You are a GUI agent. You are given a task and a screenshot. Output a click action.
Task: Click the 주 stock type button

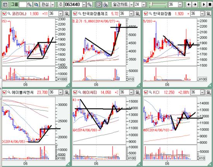60,5
